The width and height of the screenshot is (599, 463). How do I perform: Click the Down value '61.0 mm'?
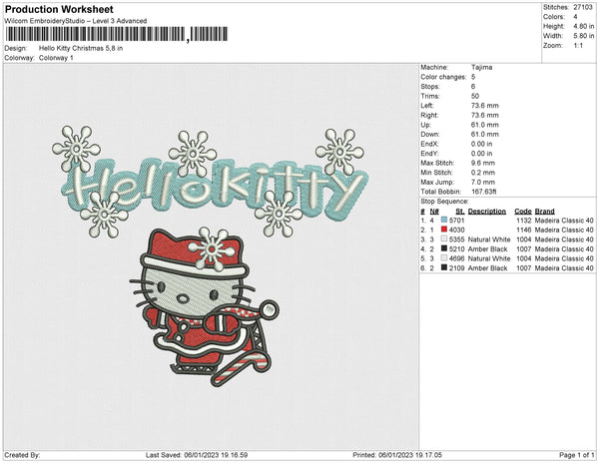485,134
